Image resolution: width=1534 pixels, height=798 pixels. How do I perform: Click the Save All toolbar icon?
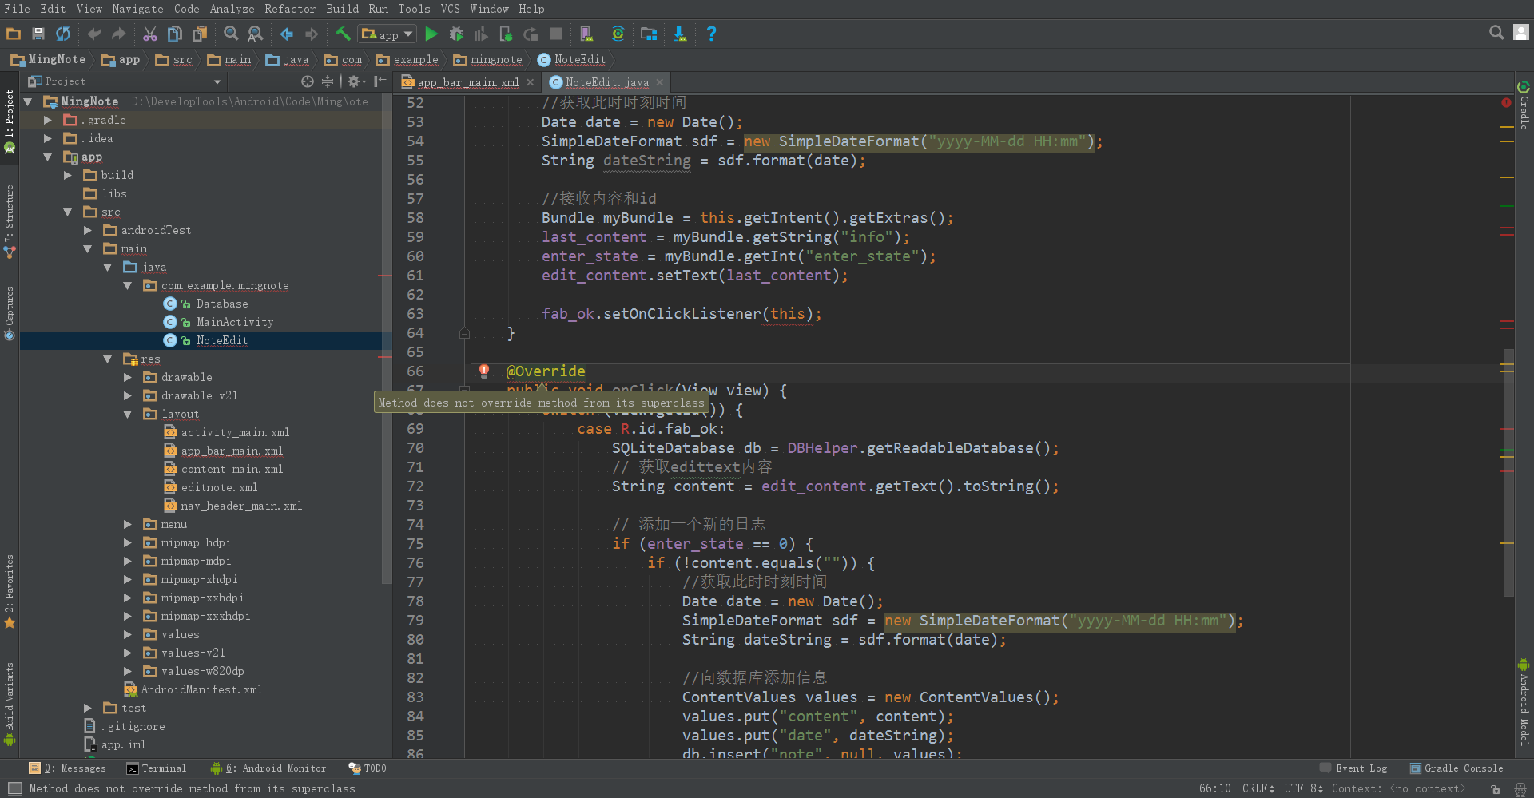(38, 34)
